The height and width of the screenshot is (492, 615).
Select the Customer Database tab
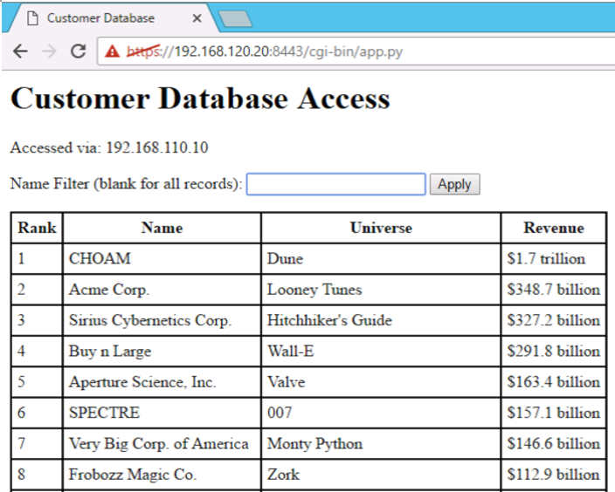click(100, 18)
